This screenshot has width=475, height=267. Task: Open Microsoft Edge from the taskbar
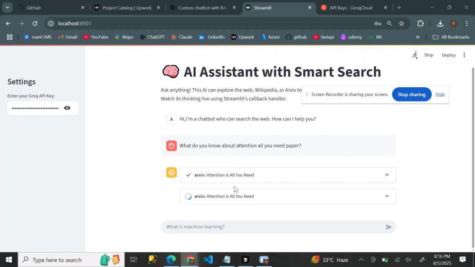tap(171, 260)
